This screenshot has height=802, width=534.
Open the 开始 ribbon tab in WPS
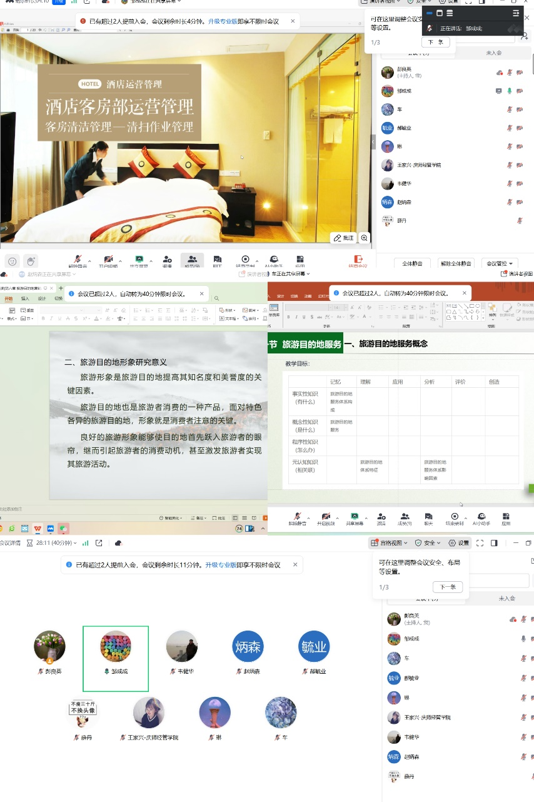tap(9, 299)
